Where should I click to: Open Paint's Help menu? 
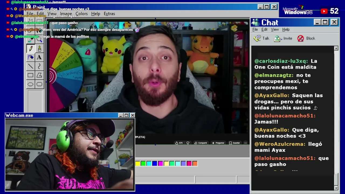[x=95, y=13]
